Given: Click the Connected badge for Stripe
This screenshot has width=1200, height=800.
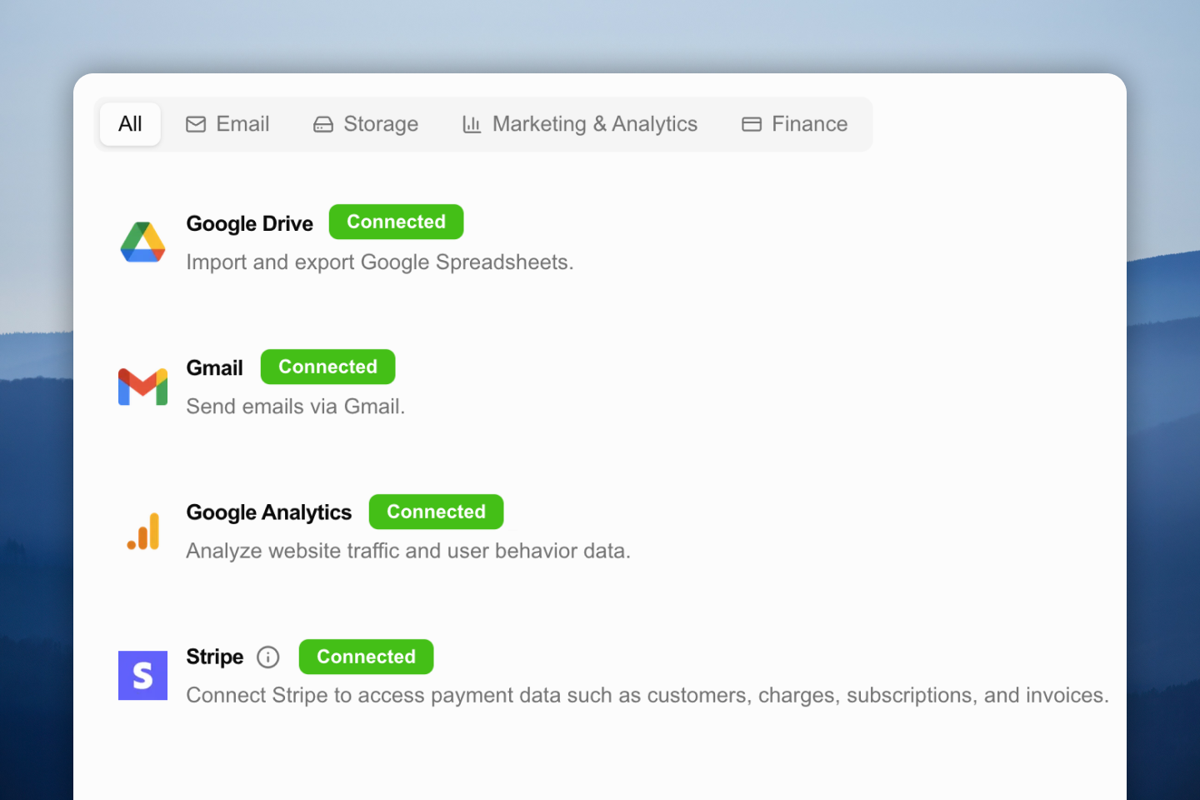Looking at the screenshot, I should click(x=366, y=657).
